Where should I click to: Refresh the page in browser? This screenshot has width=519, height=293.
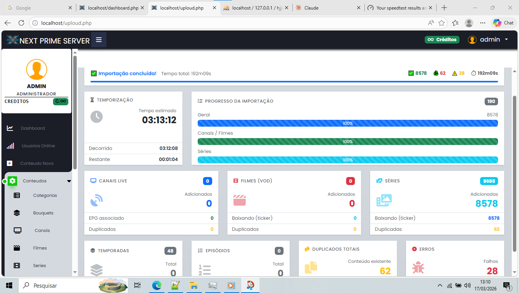pyautogui.click(x=21, y=23)
